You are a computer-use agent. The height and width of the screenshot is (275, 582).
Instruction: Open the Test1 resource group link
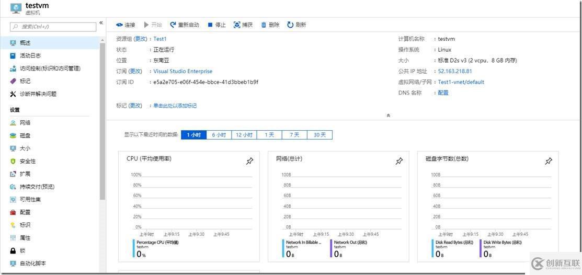[161, 39]
